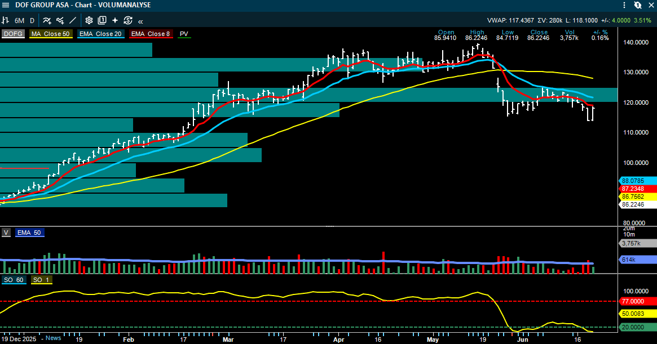This screenshot has height=344, width=657.
Task: Click the +/- % 0.16% value
Action: coord(600,38)
